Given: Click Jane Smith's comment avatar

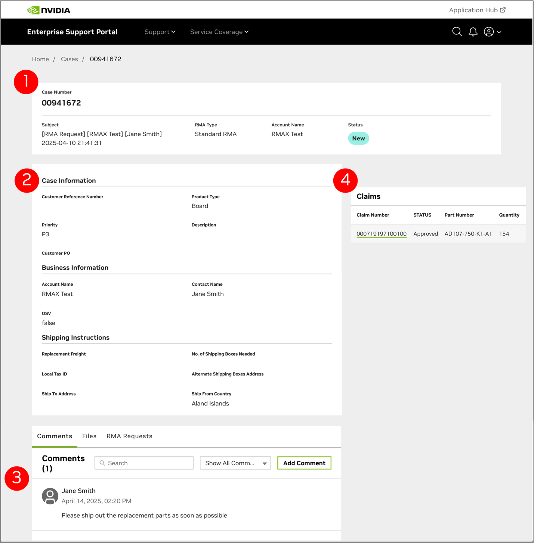Looking at the screenshot, I should click(x=50, y=496).
